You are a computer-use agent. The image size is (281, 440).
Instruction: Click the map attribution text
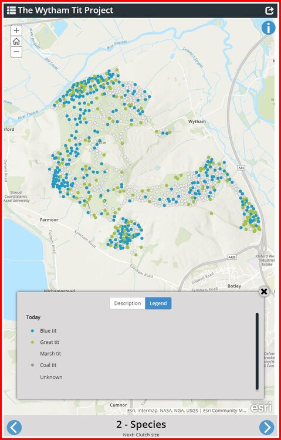click(187, 411)
